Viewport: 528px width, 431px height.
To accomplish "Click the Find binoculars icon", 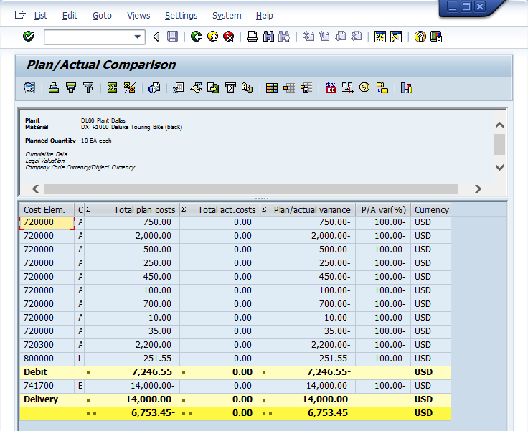I will tap(268, 37).
